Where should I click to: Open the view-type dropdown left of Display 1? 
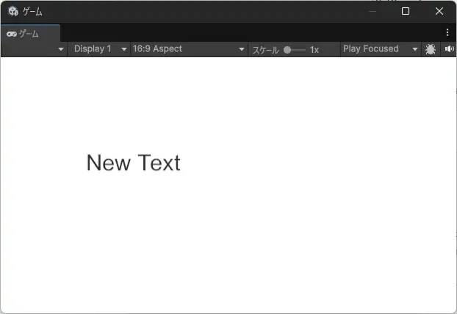34,49
